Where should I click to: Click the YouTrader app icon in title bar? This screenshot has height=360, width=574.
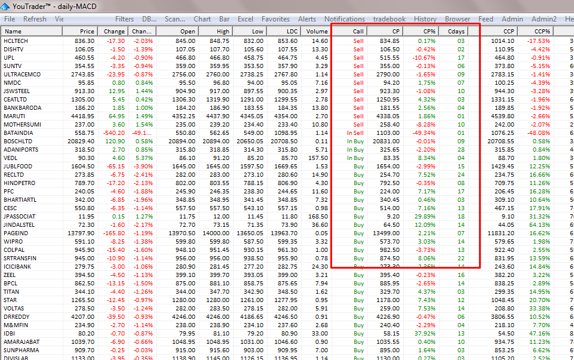pyautogui.click(x=5, y=6)
